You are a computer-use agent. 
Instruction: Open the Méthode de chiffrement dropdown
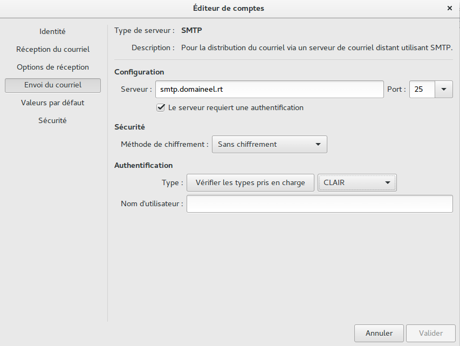coord(269,144)
